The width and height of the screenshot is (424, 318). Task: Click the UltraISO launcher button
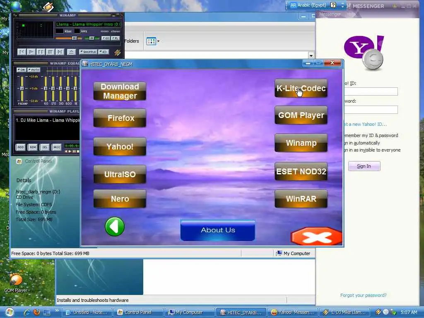120,174
